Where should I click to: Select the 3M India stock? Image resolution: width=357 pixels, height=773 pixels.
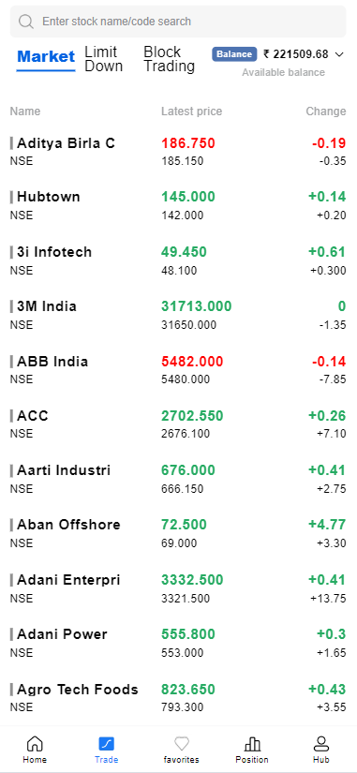(178, 315)
